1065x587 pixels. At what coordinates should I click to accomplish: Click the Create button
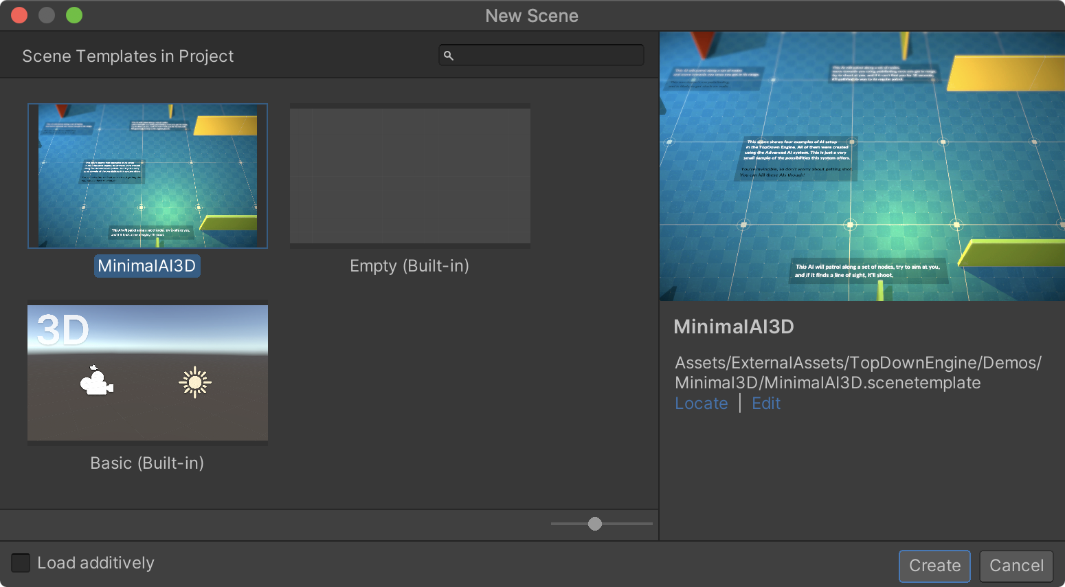[935, 566]
